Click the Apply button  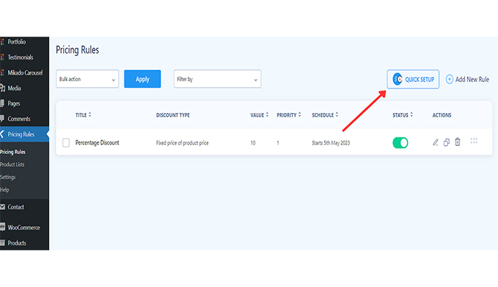click(142, 79)
